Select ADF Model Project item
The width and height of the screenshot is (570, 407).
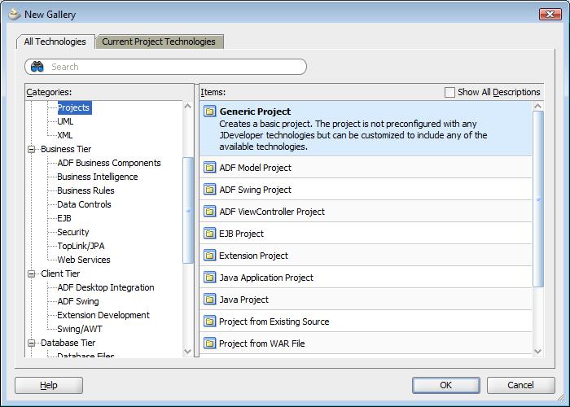click(x=366, y=168)
